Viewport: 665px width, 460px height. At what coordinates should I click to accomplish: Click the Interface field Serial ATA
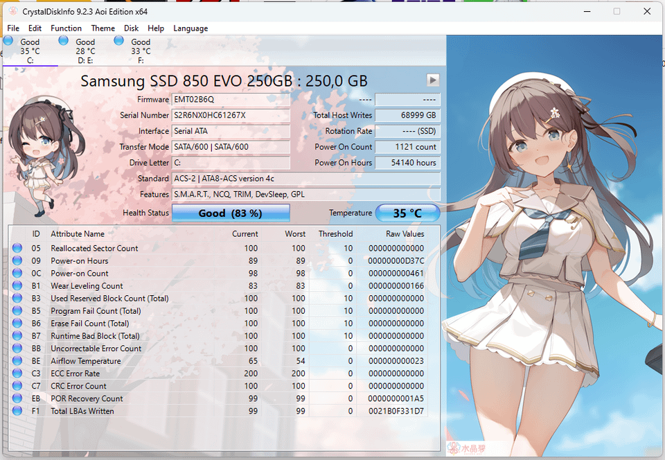pyautogui.click(x=231, y=131)
